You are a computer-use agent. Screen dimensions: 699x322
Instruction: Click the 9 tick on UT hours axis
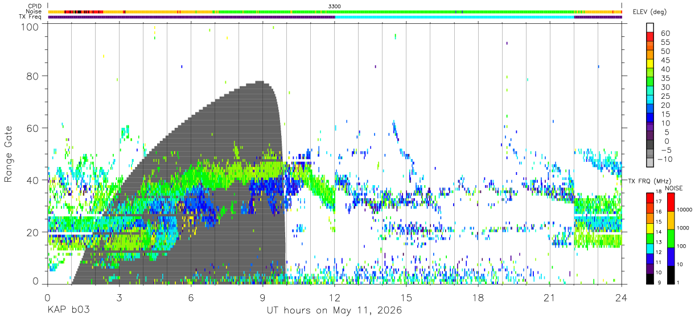click(x=262, y=298)
